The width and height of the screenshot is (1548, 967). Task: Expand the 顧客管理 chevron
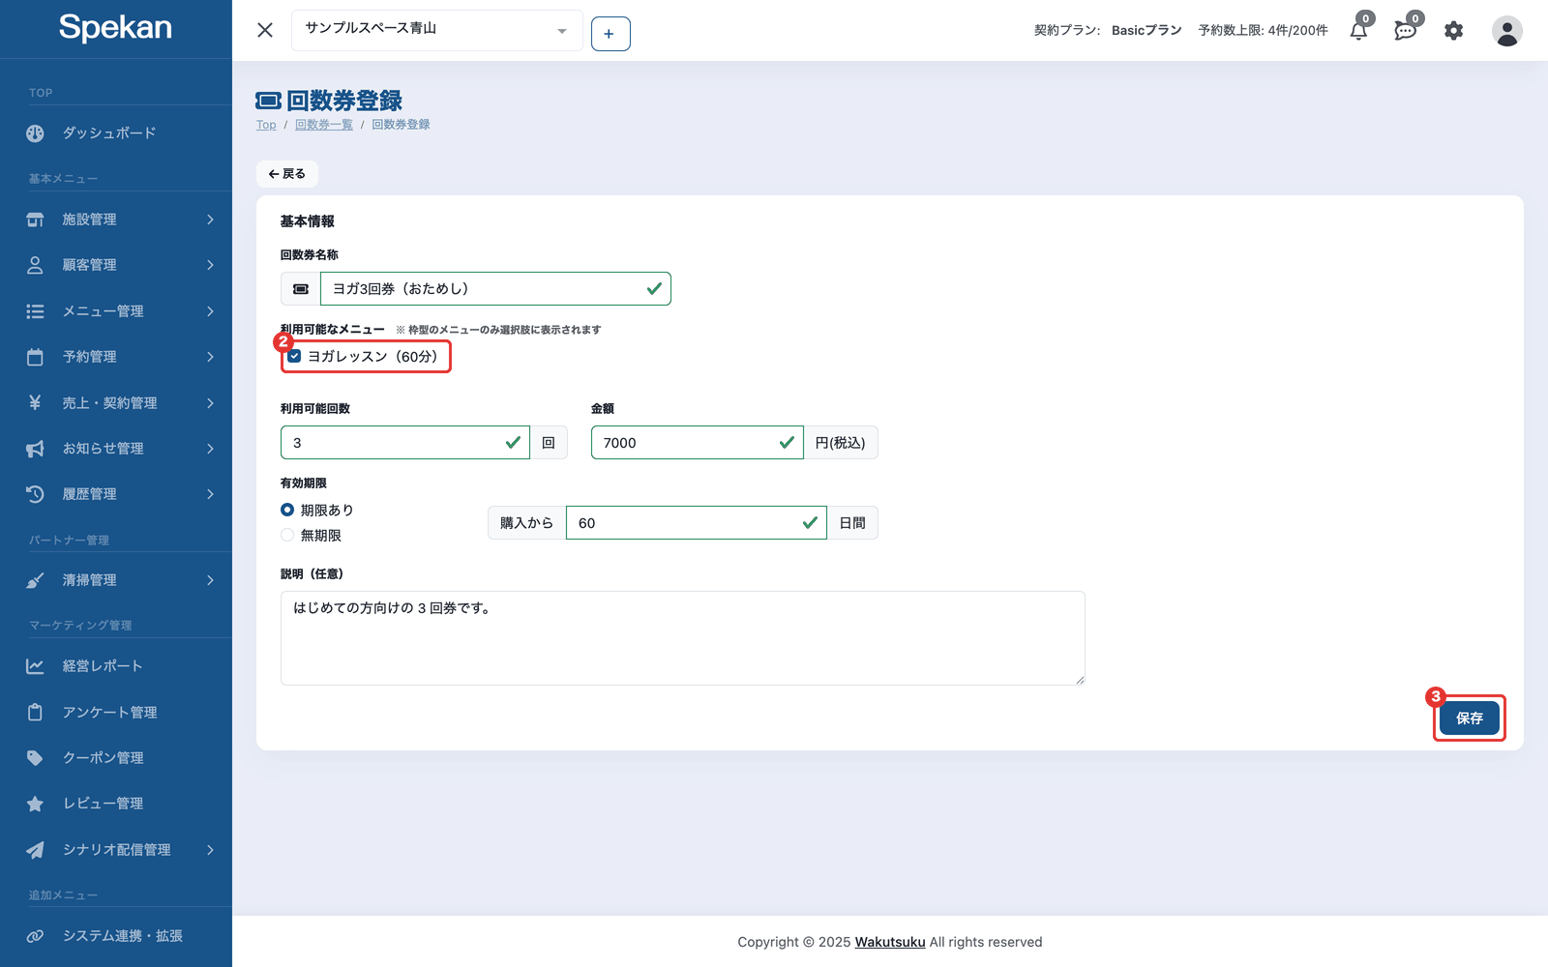210,265
